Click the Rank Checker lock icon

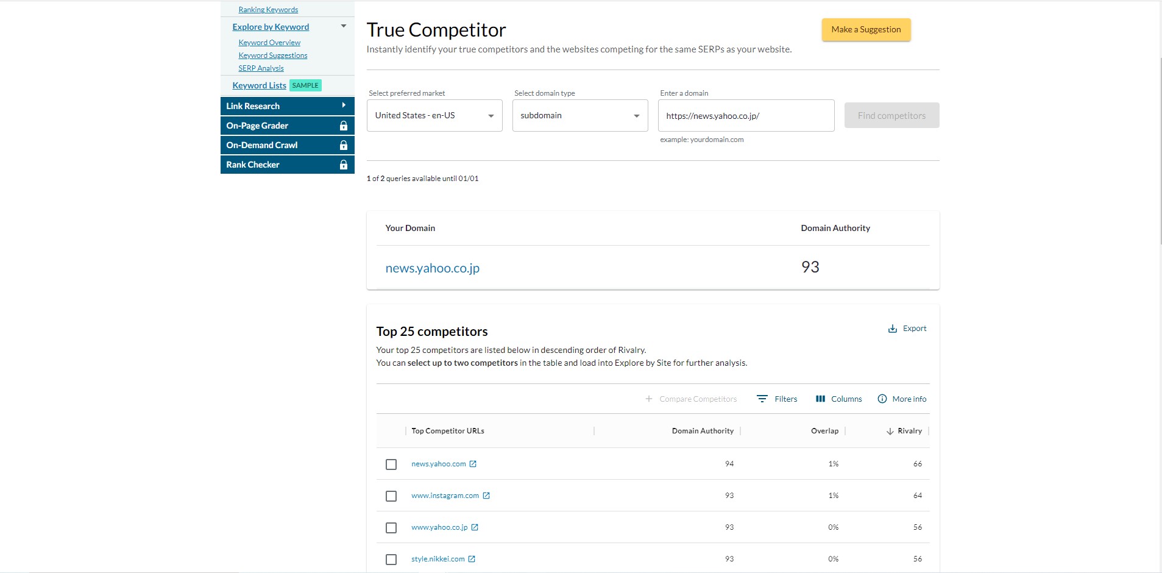(344, 165)
